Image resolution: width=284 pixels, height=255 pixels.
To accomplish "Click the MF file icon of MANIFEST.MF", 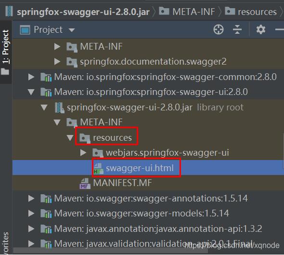I will pyautogui.click(x=85, y=183).
